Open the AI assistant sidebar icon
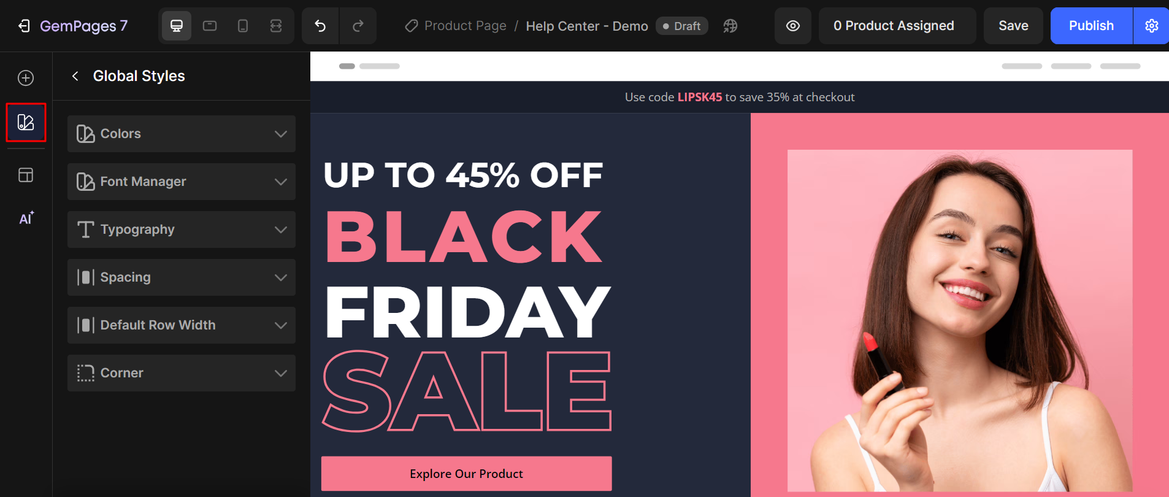 (x=26, y=218)
